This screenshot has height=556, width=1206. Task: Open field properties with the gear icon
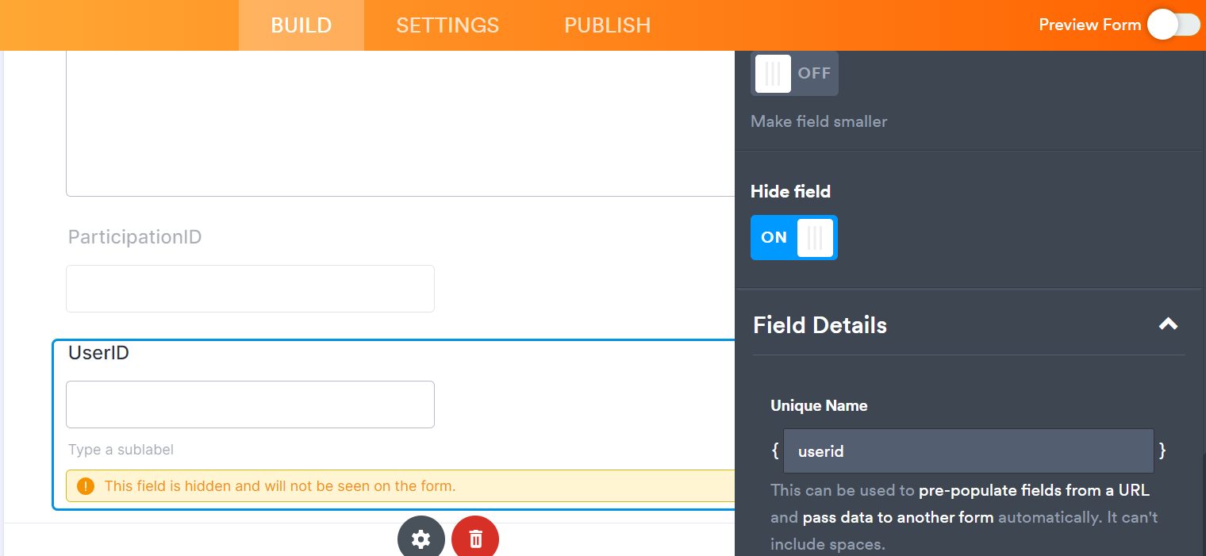pyautogui.click(x=421, y=538)
